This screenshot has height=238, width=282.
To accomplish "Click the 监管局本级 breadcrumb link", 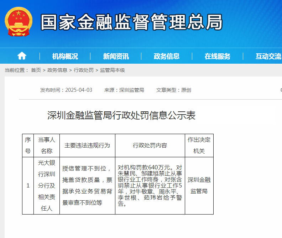I will point(113,70).
